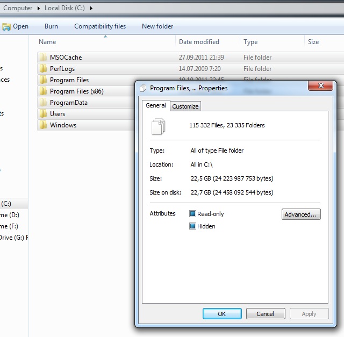This screenshot has width=344, height=337.
Task: Click the Users folder icon
Action: point(43,113)
